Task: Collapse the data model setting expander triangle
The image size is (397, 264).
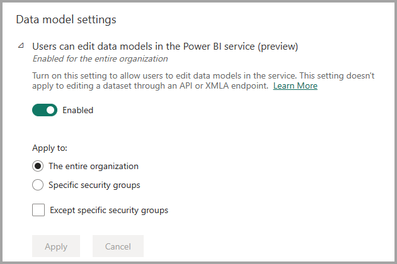Action: point(21,46)
